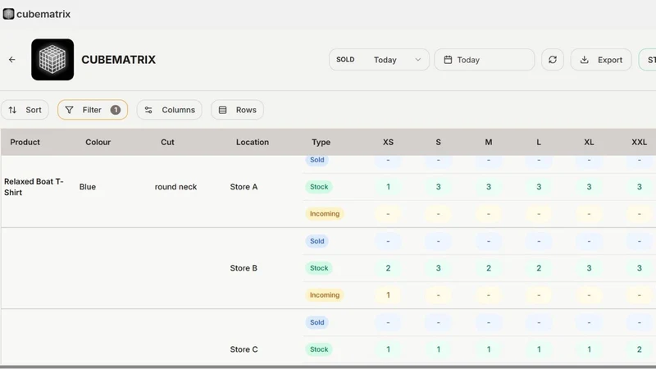Click the chevron arrow of SOLD dropdown
656x369 pixels.
[417, 60]
